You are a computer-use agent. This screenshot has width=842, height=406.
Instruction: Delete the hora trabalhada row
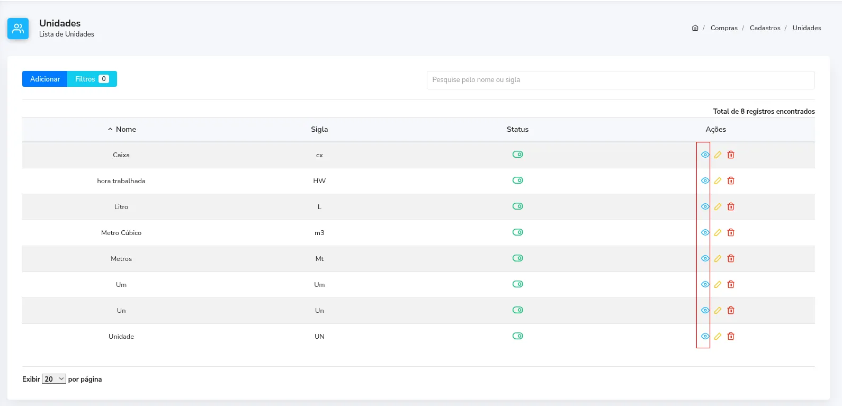(731, 181)
